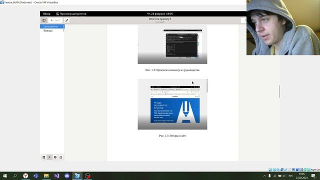
Task: Click the caption 'Рис. 1.3: Открыл сайт'
Action: (172, 135)
